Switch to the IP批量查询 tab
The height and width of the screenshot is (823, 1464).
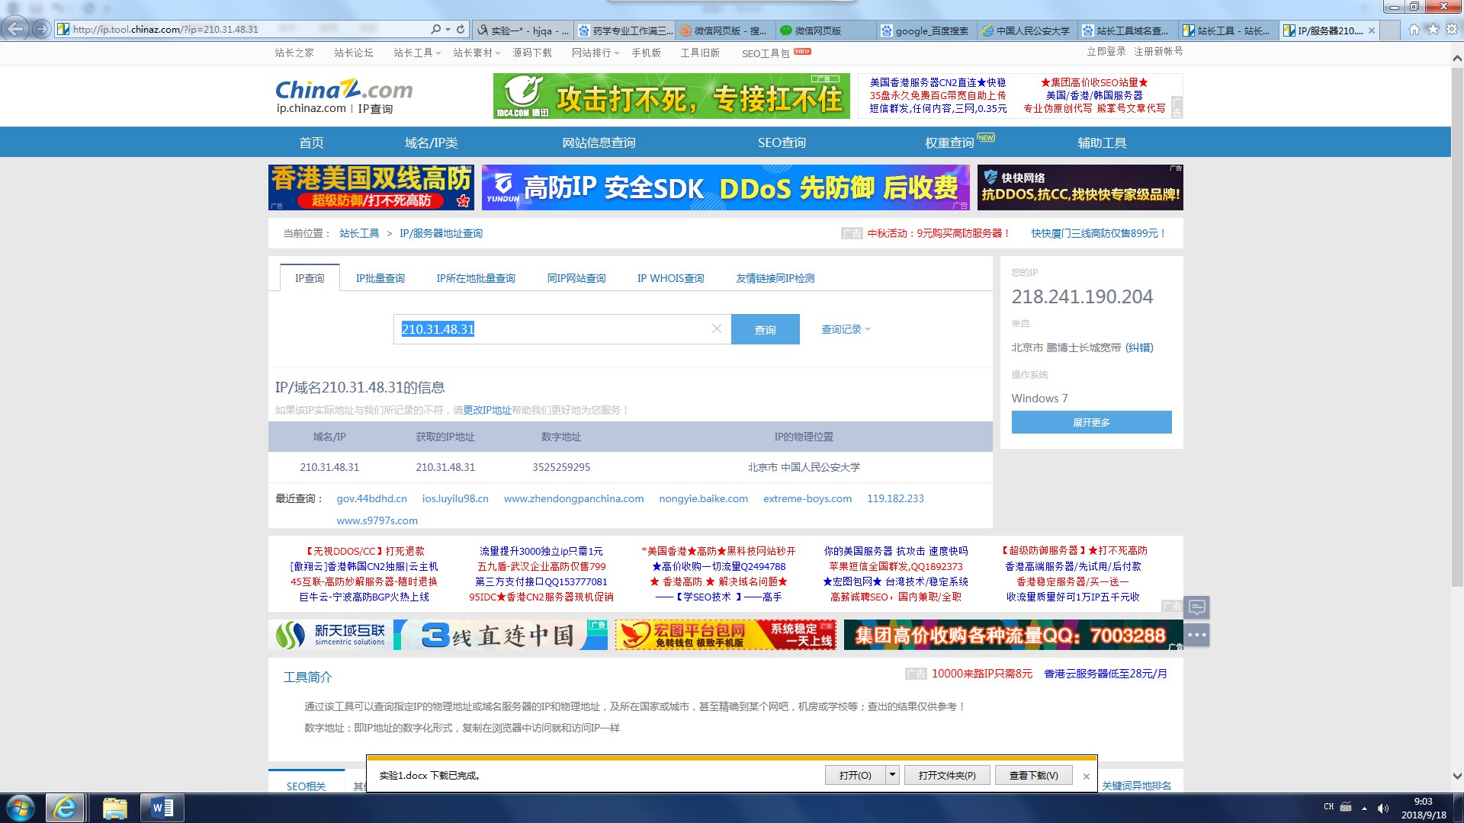point(380,278)
